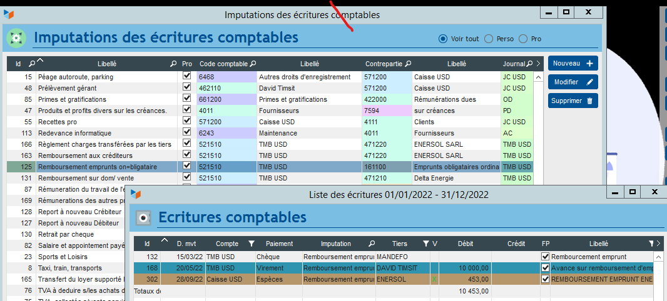Choose the Pro radio option
Viewport: 667px width, 301px height.
pos(524,39)
